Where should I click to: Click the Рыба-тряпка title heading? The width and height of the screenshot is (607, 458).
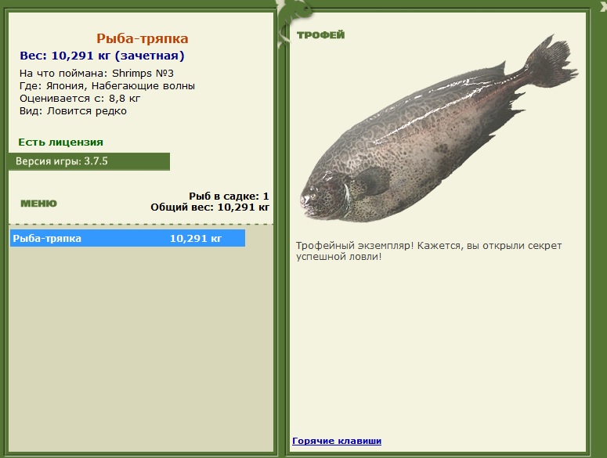[x=142, y=38]
